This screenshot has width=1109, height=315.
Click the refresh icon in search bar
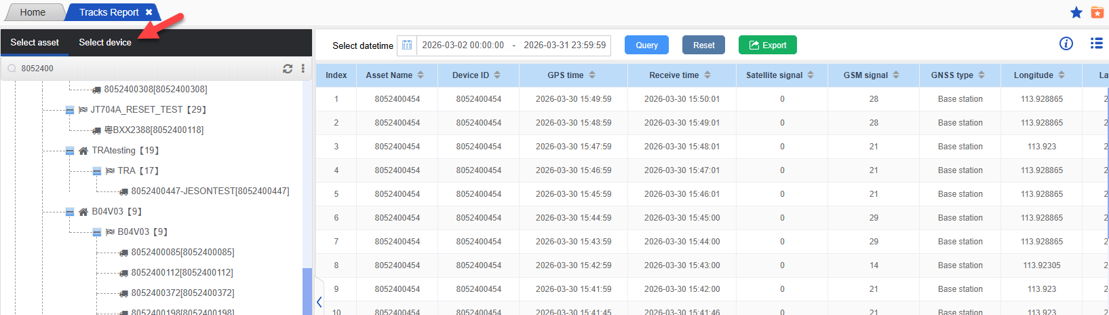coord(288,69)
